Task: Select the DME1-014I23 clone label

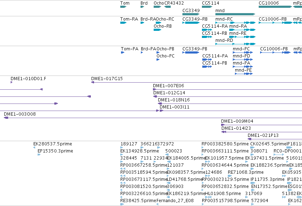Action: 236,128
